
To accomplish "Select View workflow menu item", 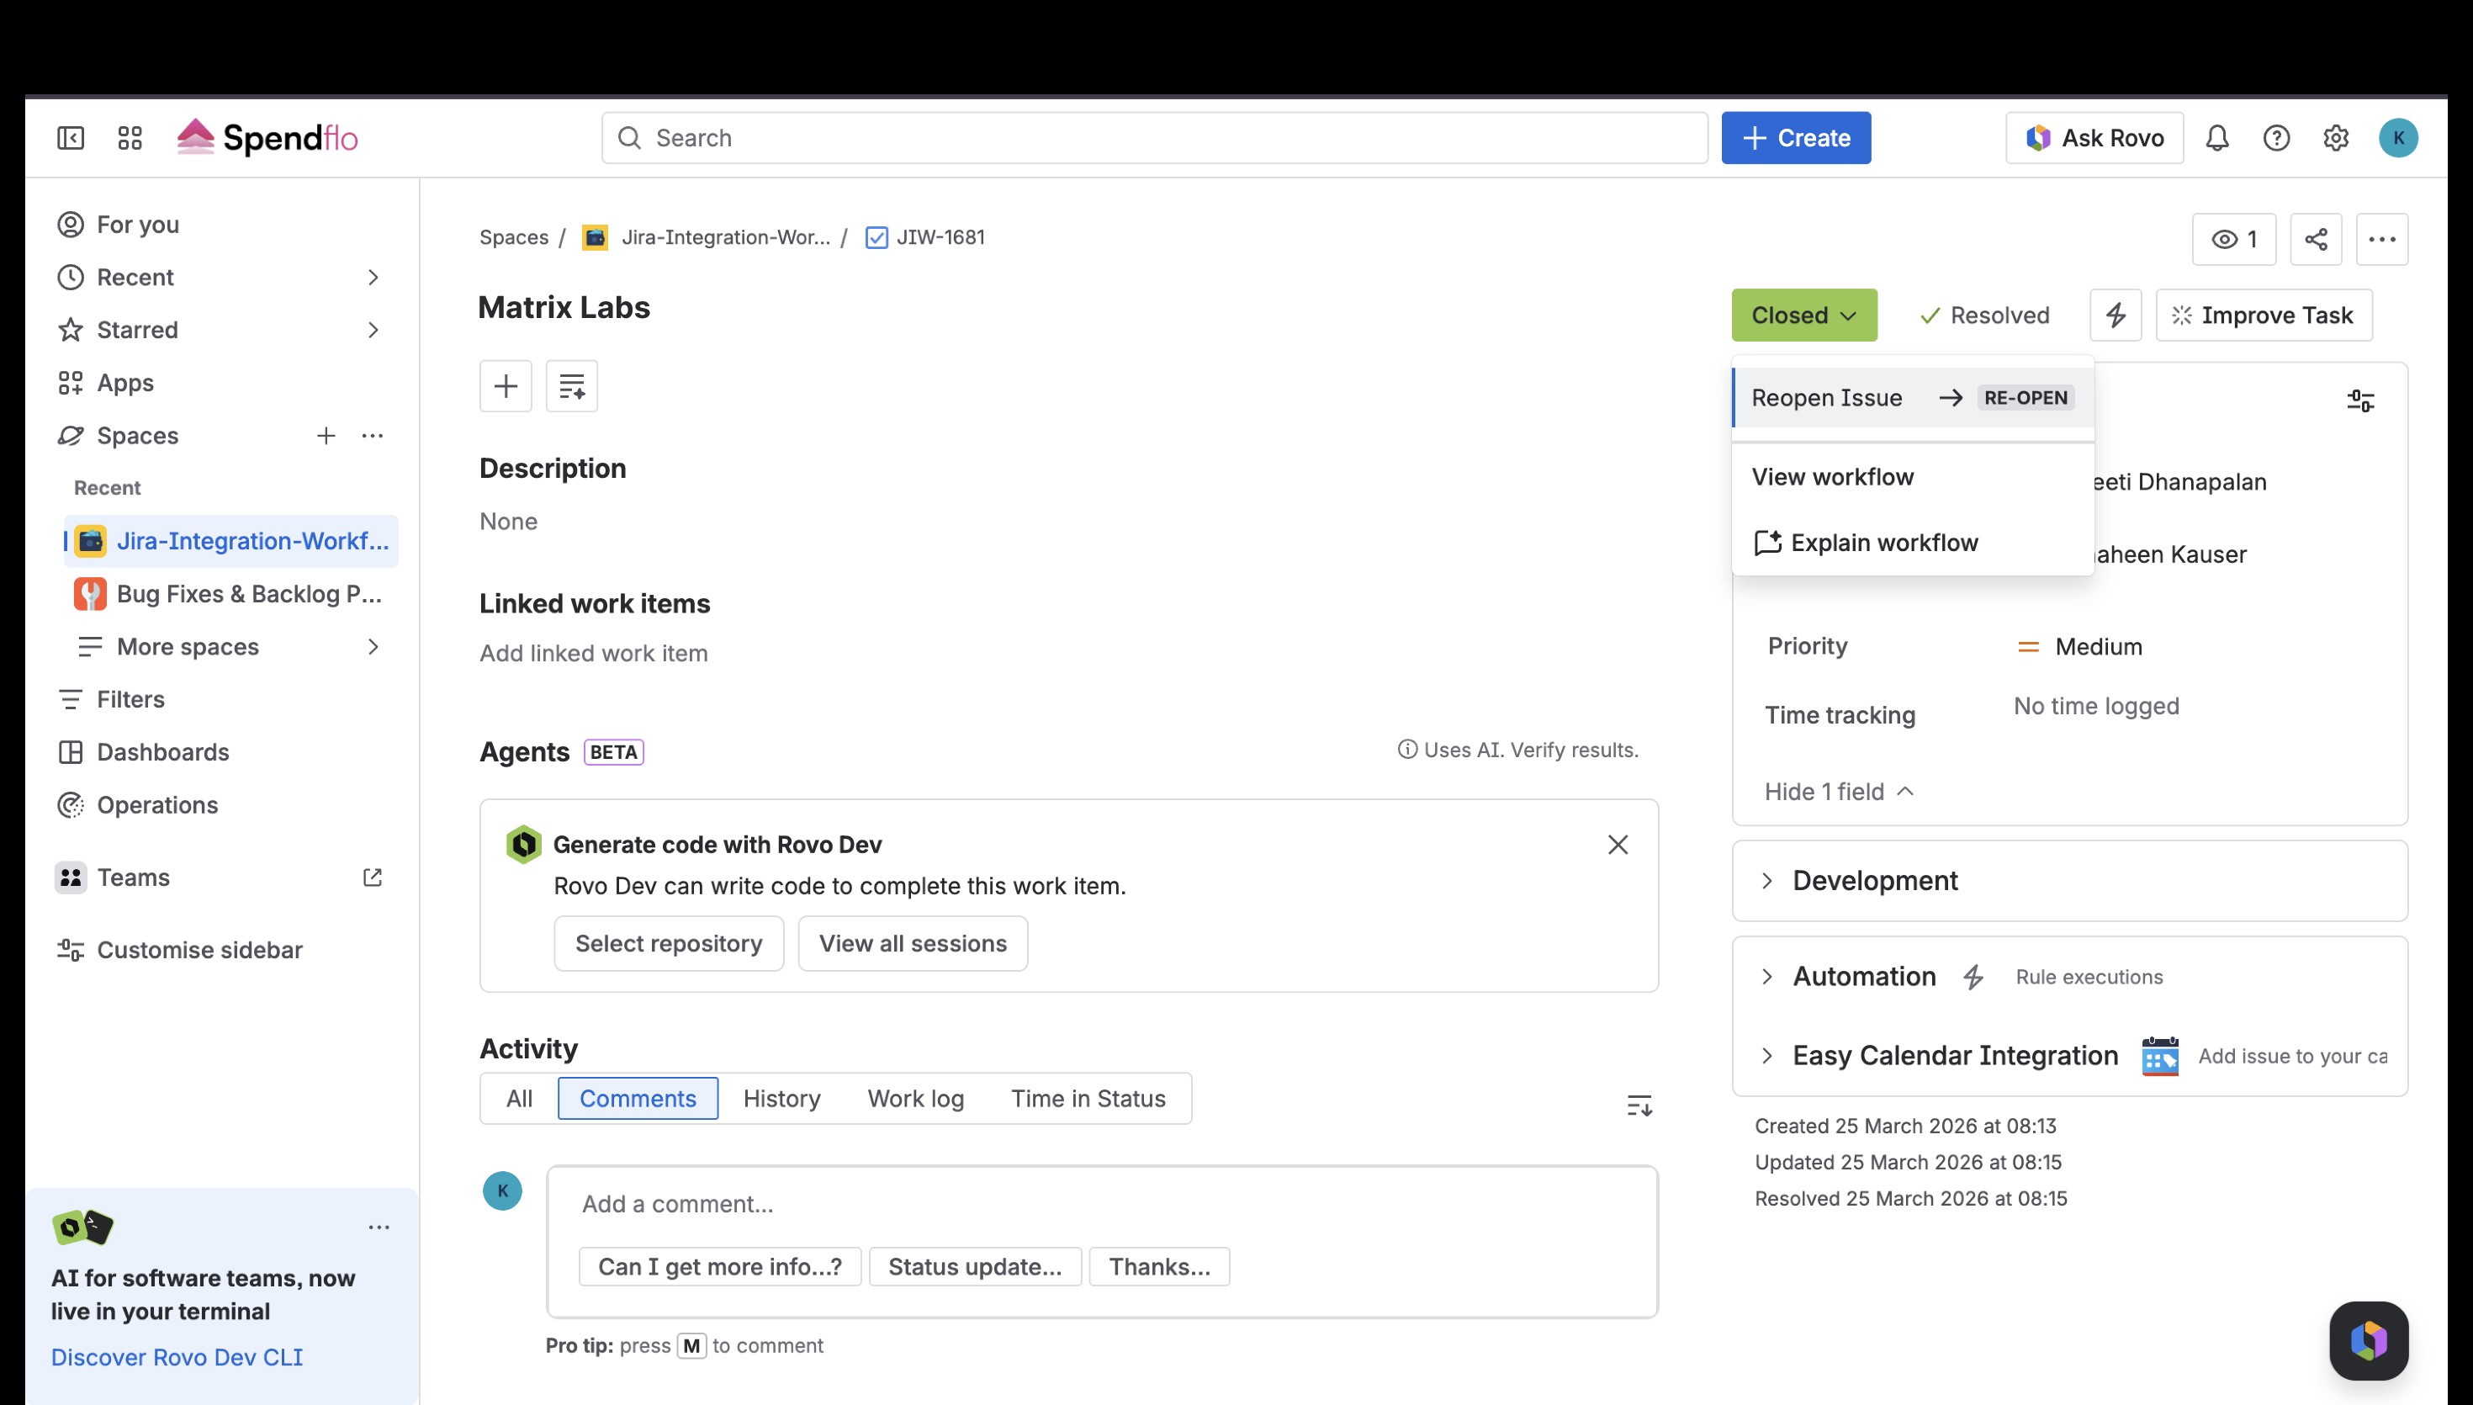I will (x=1913, y=477).
